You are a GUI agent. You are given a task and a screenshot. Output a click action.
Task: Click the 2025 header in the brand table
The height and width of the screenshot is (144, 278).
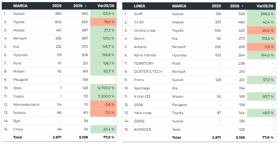pyautogui.click(x=57, y=6)
